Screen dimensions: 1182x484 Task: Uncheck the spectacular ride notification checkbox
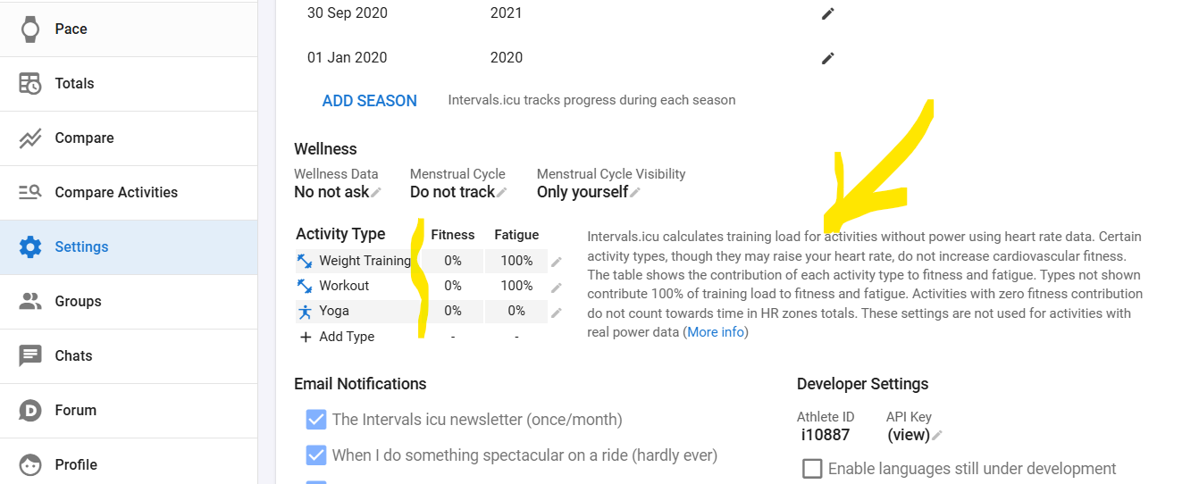pyautogui.click(x=316, y=455)
